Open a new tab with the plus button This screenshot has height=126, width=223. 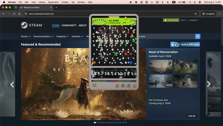(x=56, y=8)
